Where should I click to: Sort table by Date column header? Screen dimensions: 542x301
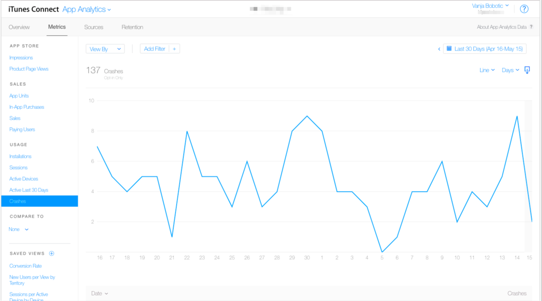[x=99, y=293]
